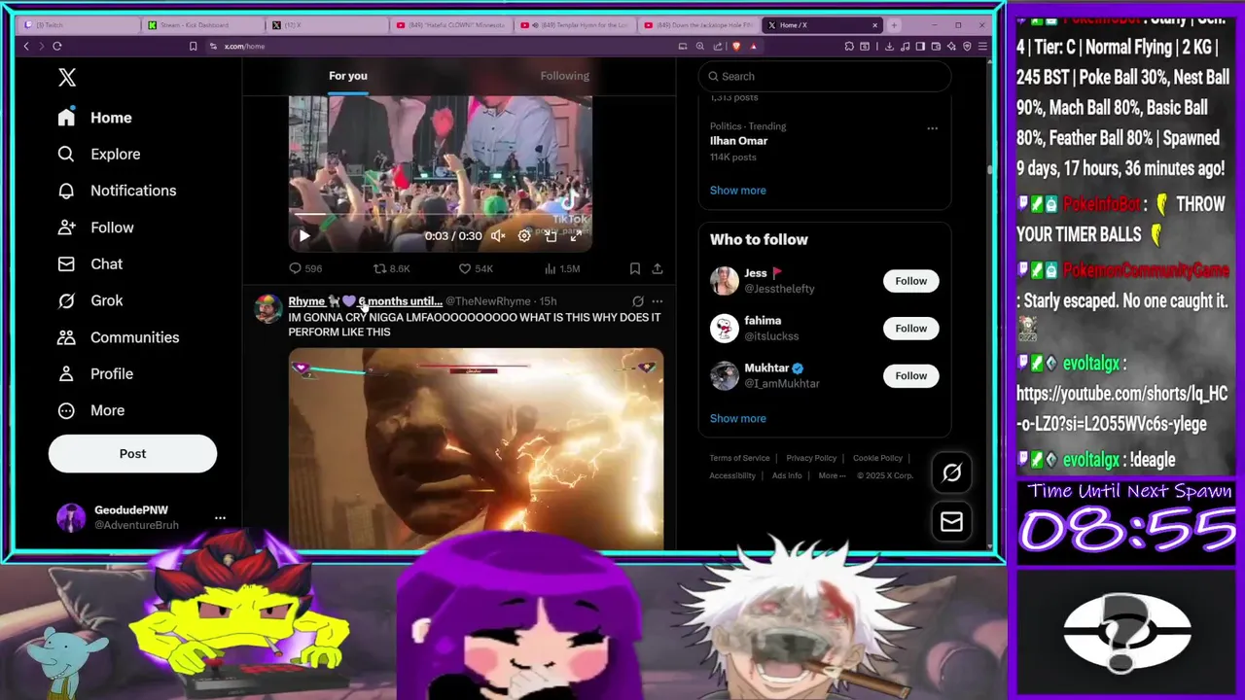Screen dimensions: 1245x700
Task: Open Explore in X sidebar
Action: (x=98, y=154)
